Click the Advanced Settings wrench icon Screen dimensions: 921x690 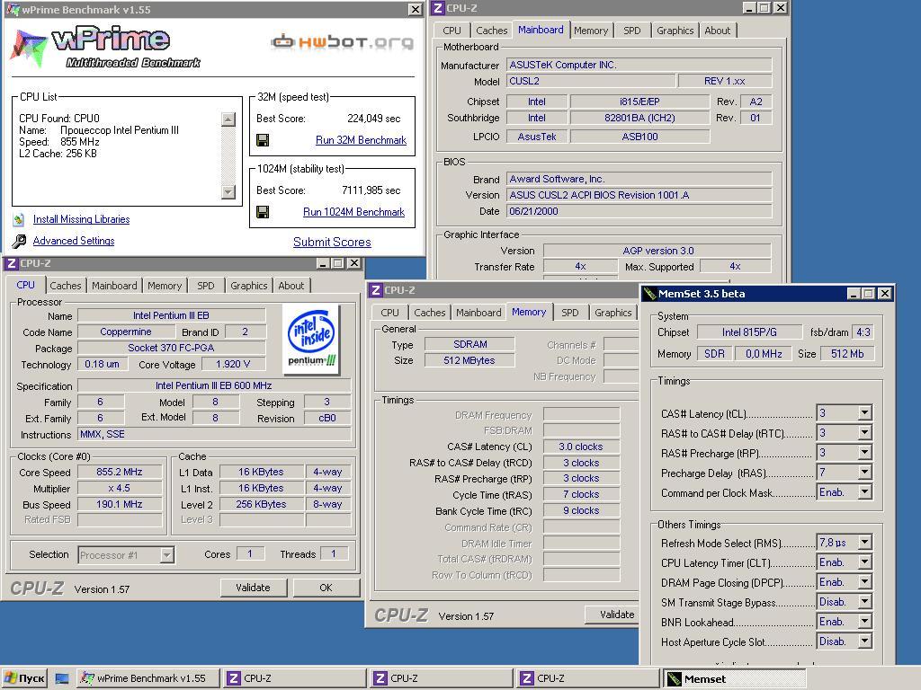point(19,241)
